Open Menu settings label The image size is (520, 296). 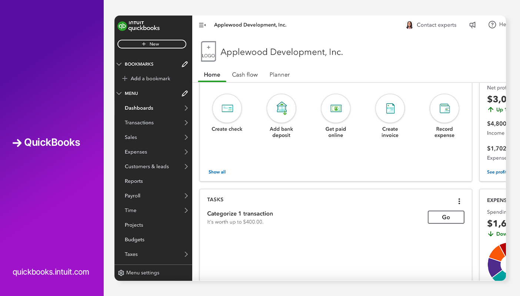pyautogui.click(x=143, y=273)
